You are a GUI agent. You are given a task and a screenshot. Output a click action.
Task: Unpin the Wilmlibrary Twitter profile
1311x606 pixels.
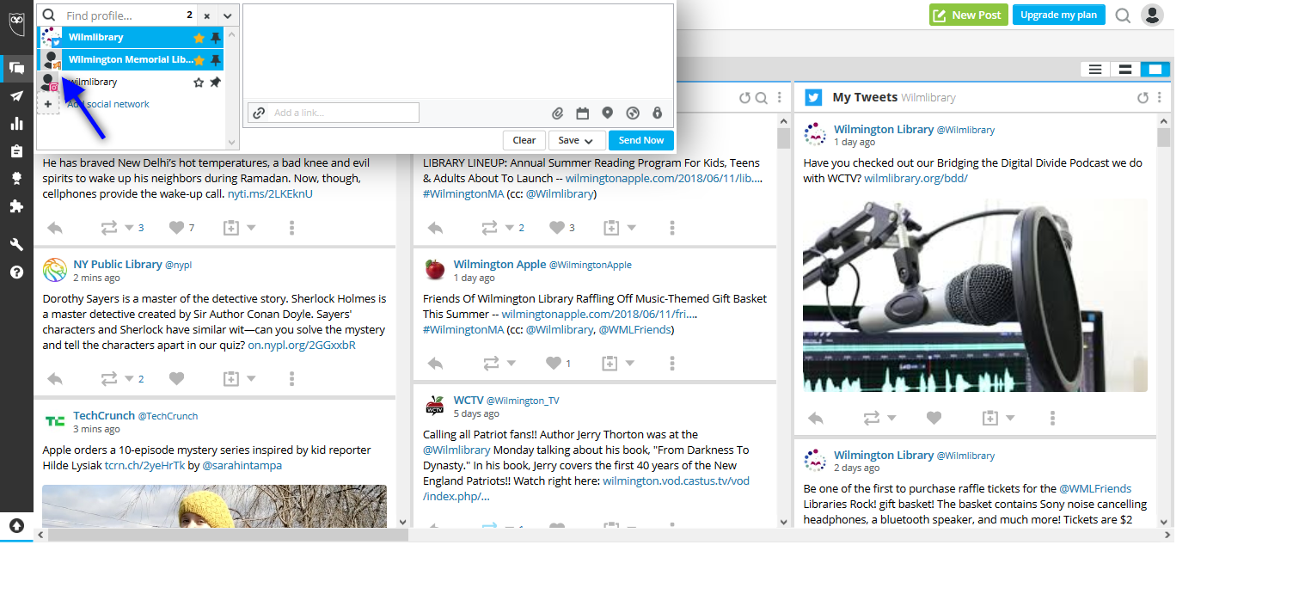coord(215,38)
